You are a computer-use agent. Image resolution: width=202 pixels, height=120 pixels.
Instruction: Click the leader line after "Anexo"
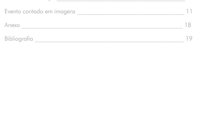pyautogui.click(x=102, y=28)
